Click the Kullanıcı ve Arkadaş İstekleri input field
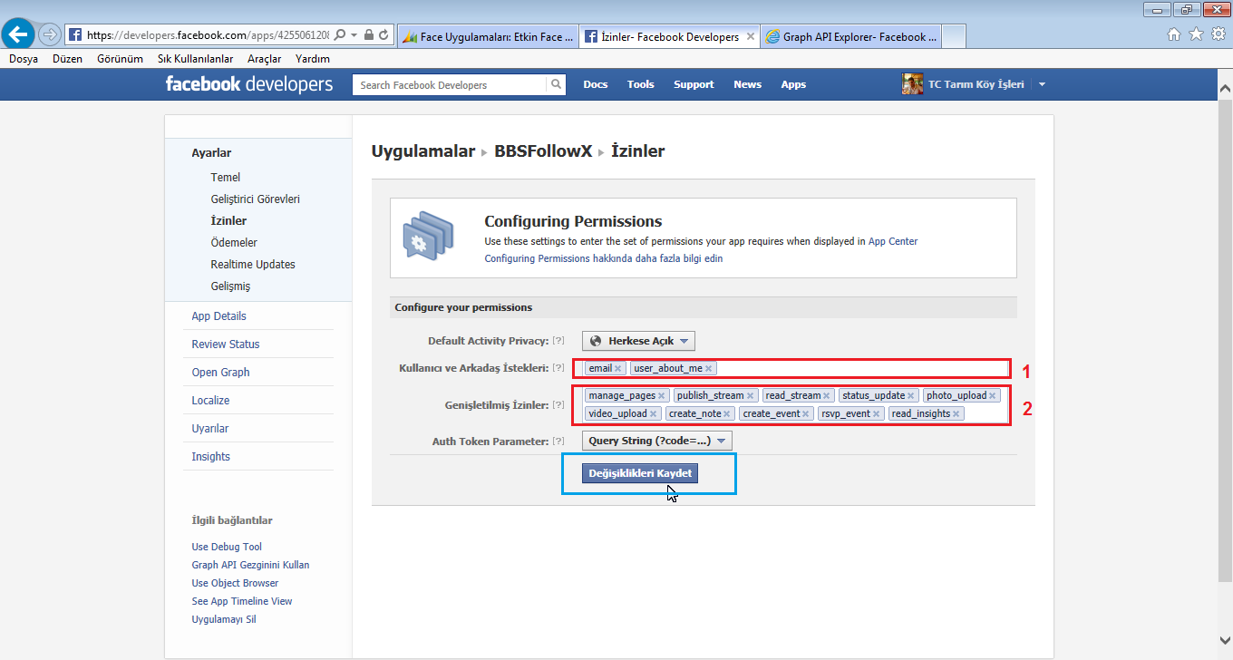 (x=795, y=368)
